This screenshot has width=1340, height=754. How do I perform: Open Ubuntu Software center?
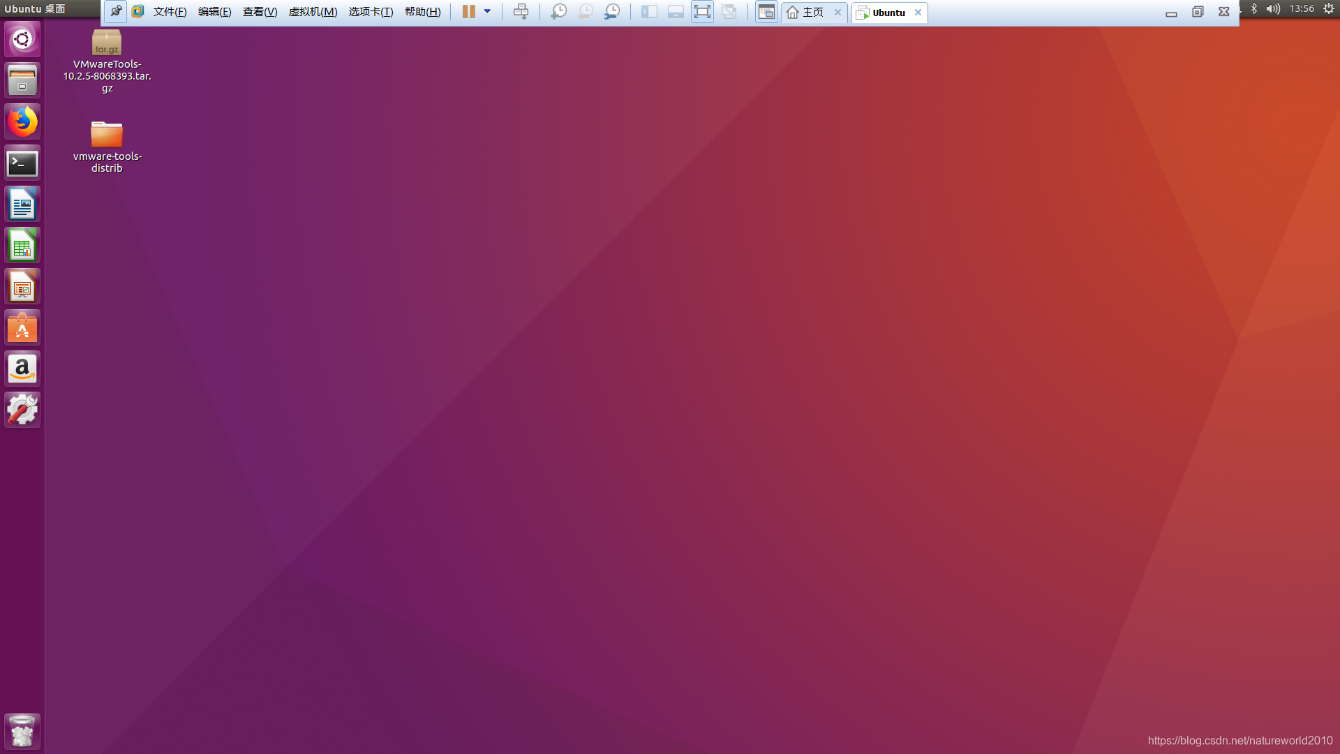[22, 327]
